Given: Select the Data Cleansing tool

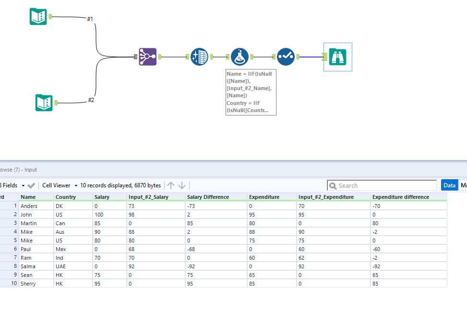Looking at the screenshot, I should point(199,57).
